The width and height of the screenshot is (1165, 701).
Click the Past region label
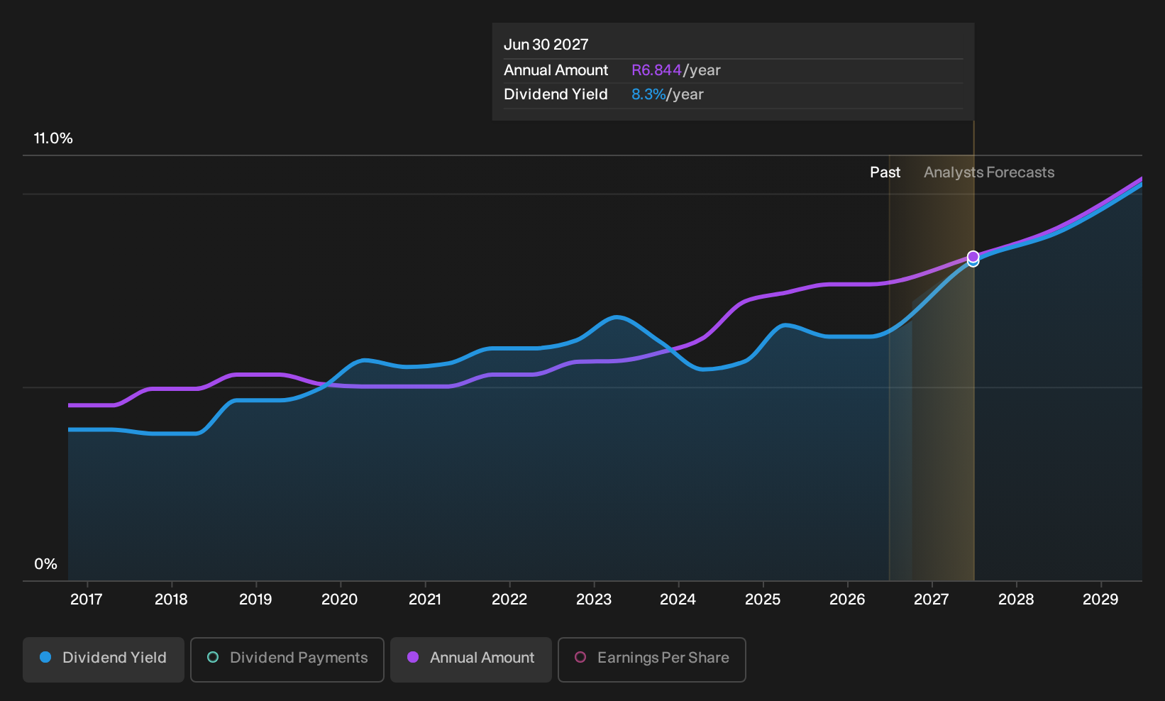point(885,172)
